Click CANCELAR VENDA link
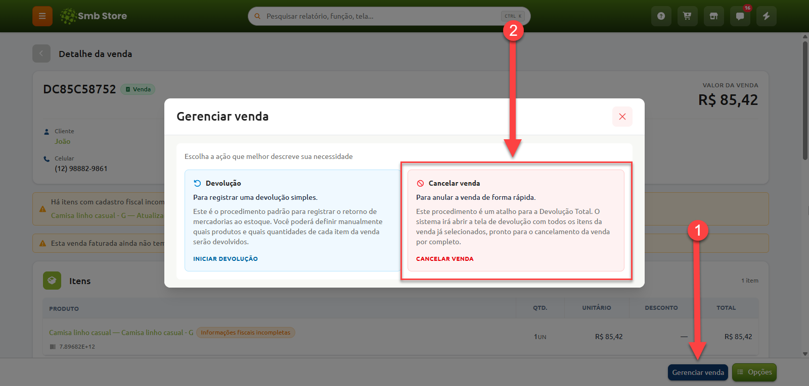Image resolution: width=809 pixels, height=386 pixels. (445, 259)
